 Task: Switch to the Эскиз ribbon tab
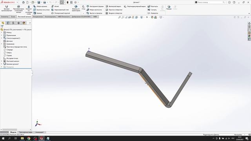pos(13,16)
